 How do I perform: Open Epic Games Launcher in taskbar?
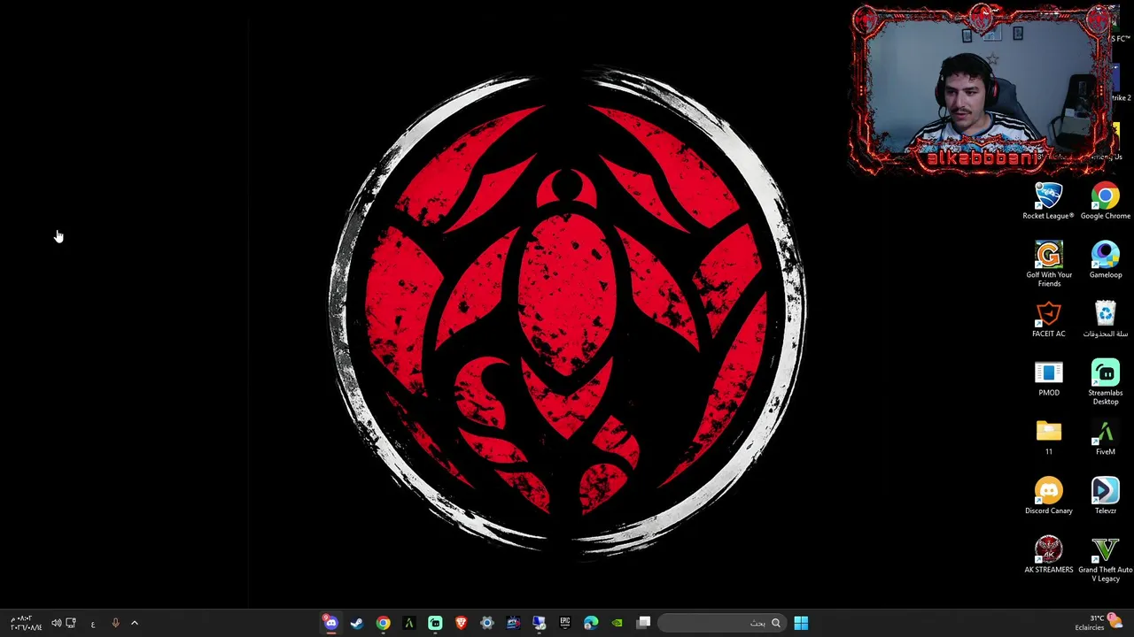[x=565, y=623]
